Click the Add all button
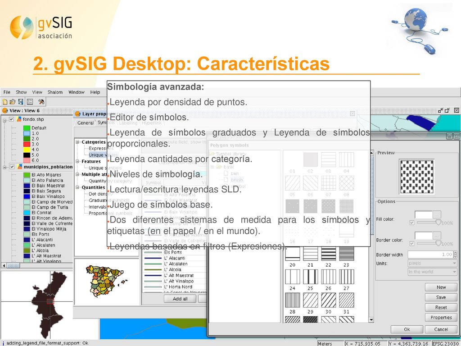 point(180,299)
